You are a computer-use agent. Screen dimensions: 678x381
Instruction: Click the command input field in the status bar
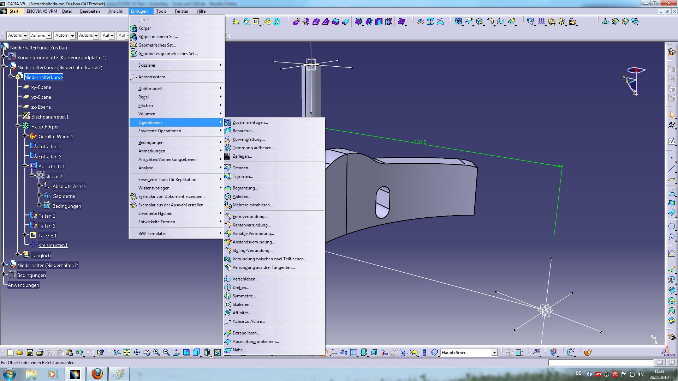click(x=601, y=363)
